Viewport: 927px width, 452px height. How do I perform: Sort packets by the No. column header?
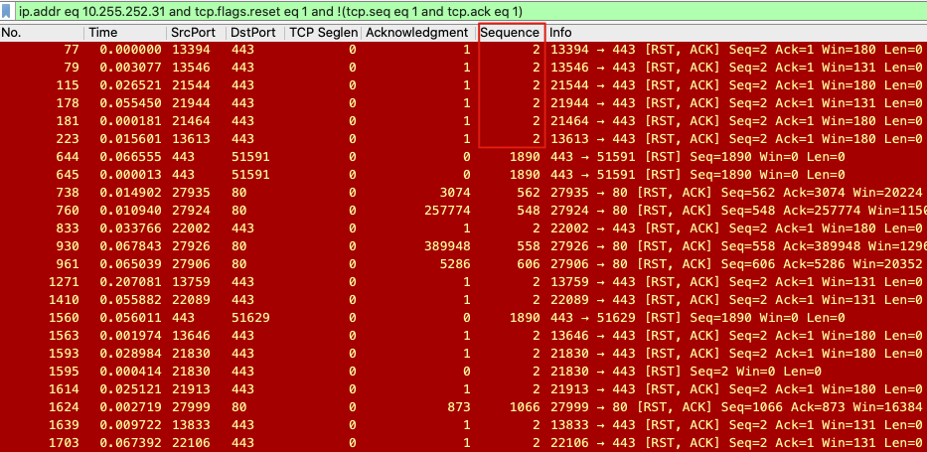pos(40,33)
